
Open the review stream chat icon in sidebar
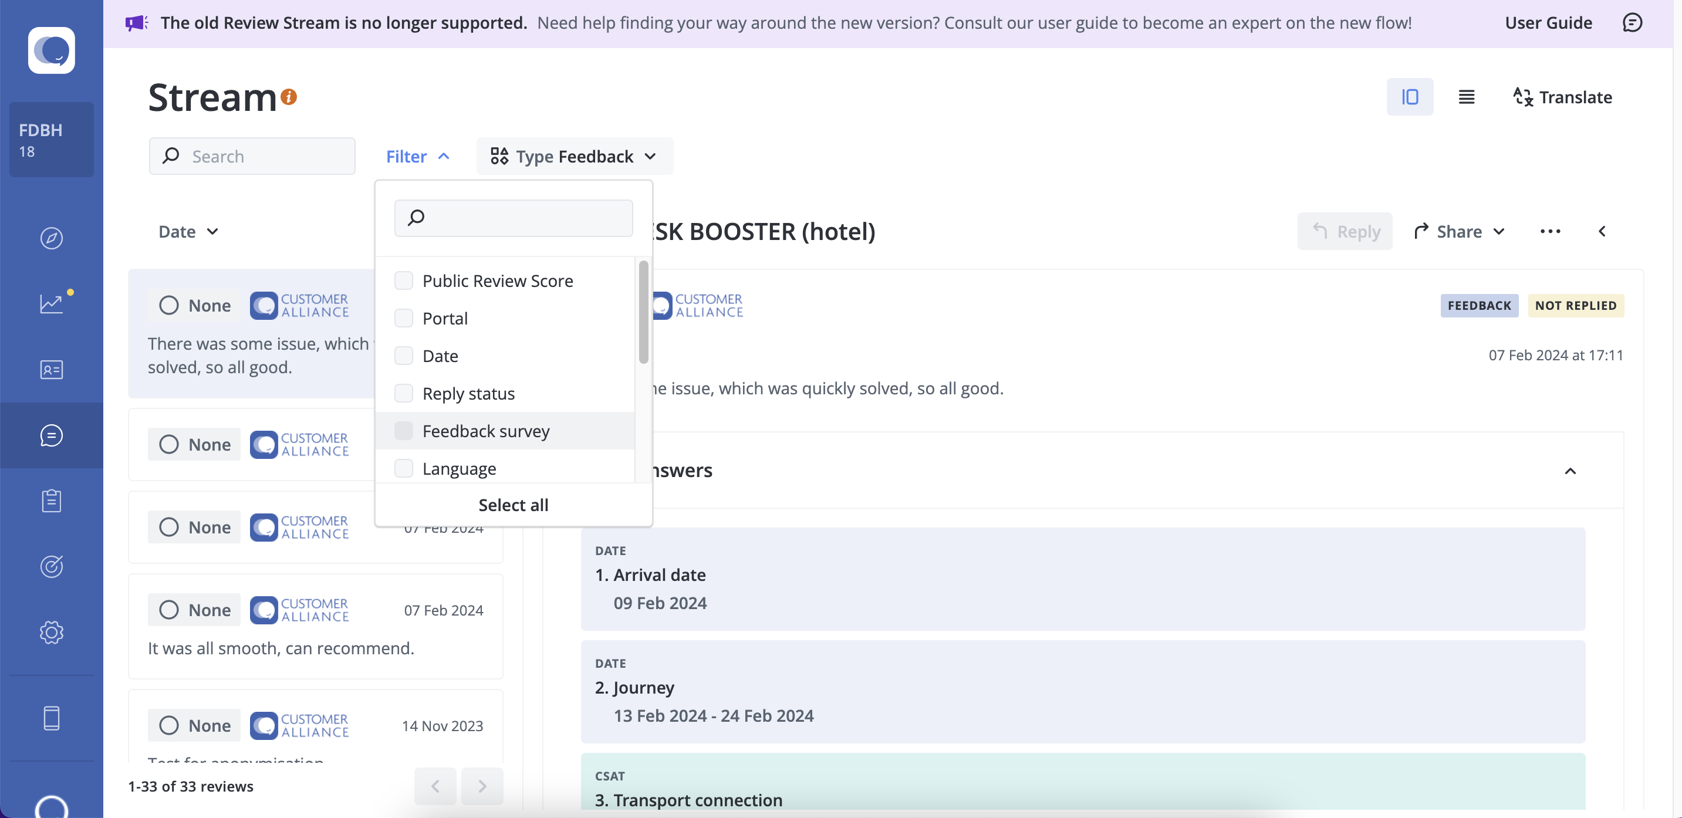[x=52, y=435]
